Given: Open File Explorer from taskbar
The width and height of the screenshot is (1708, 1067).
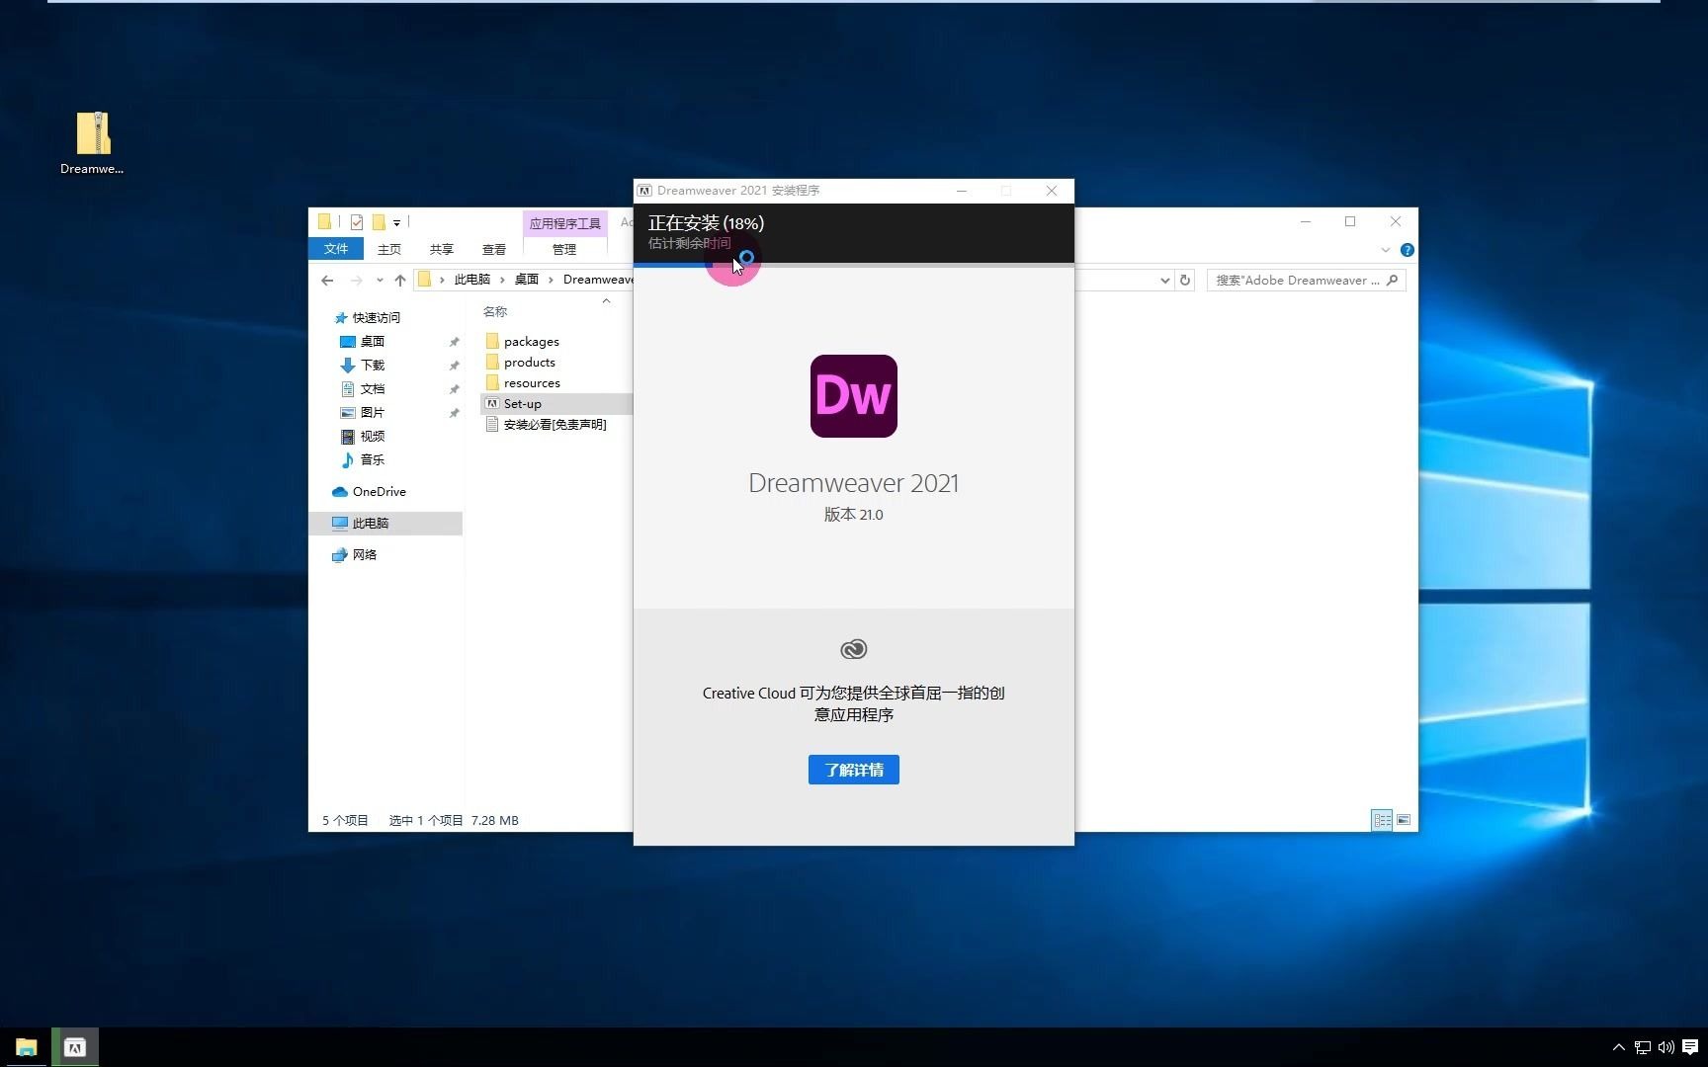Looking at the screenshot, I should point(26,1047).
